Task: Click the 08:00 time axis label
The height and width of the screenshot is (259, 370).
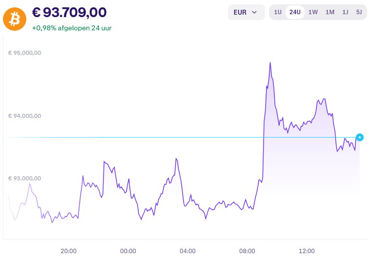Action: click(x=247, y=251)
